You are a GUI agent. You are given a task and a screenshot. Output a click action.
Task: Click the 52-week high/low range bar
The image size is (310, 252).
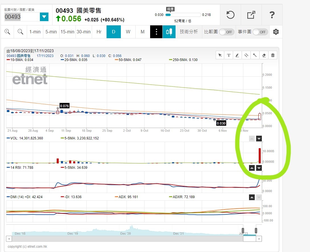pyautogui.click(x=183, y=15)
